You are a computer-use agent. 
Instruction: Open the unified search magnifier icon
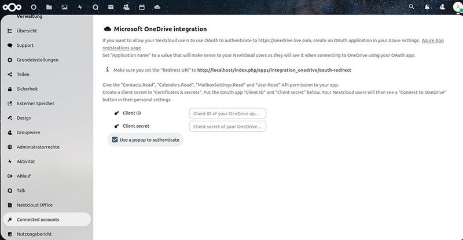pos(412,7)
